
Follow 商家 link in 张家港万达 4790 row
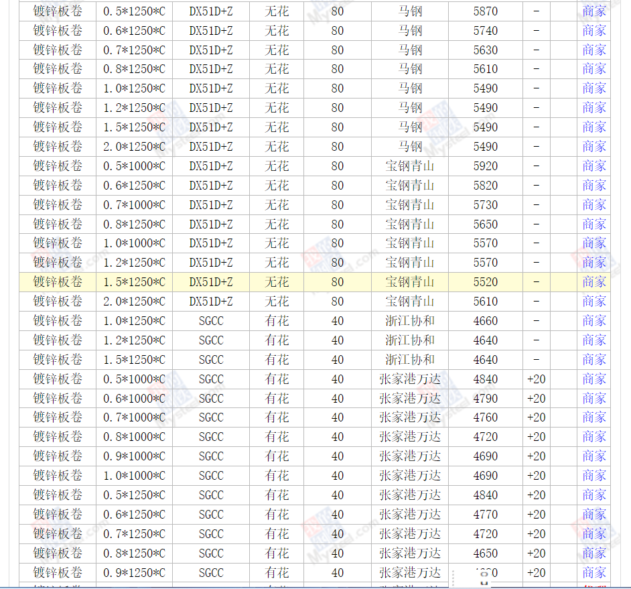(x=593, y=399)
